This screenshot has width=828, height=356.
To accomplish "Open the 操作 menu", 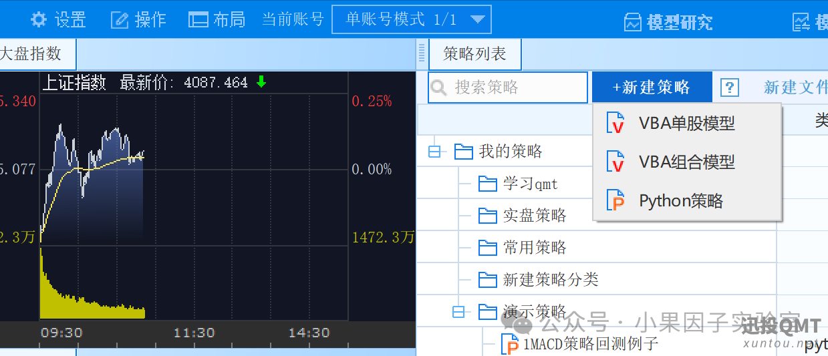I will pos(139,19).
